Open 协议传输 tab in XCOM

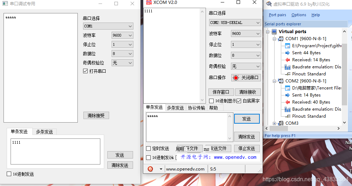tap(197, 108)
